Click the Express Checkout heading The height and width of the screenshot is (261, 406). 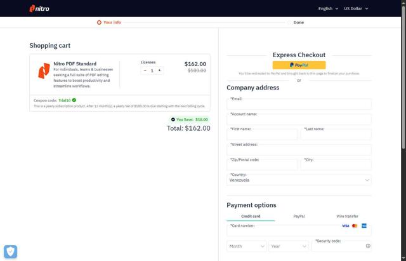click(x=299, y=55)
